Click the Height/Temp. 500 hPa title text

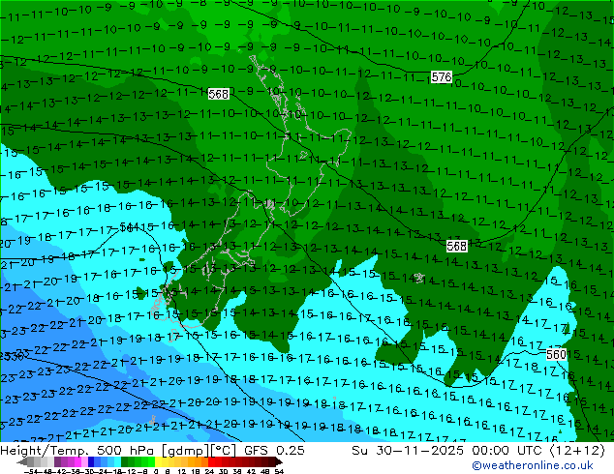coord(77,450)
